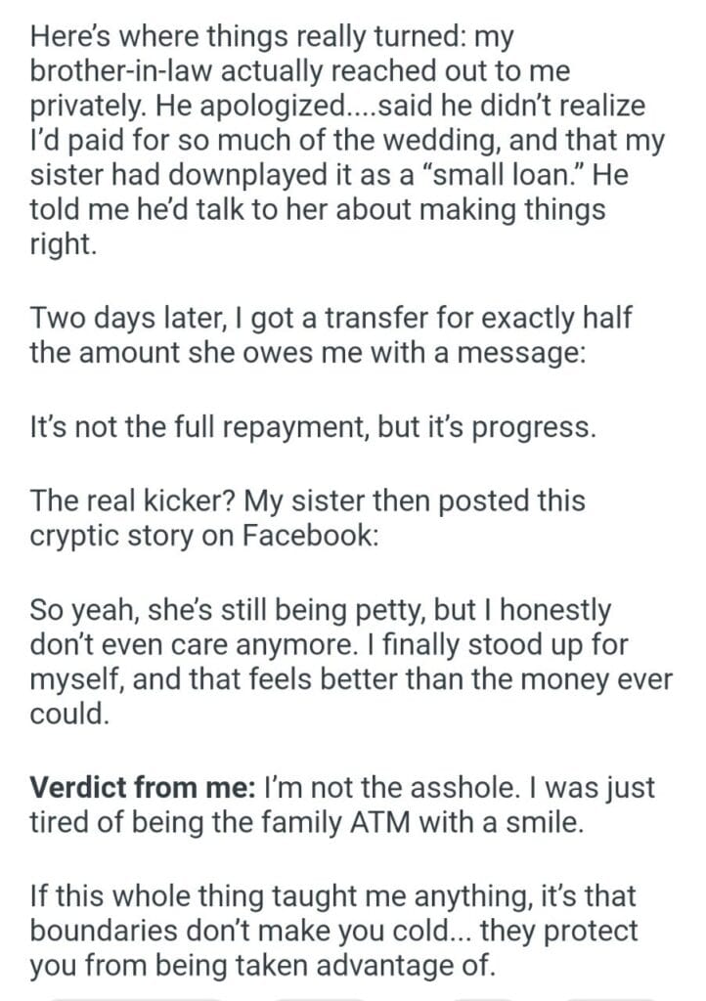Click the paragraph starting "So yeah, she's still being petty"

point(347,661)
